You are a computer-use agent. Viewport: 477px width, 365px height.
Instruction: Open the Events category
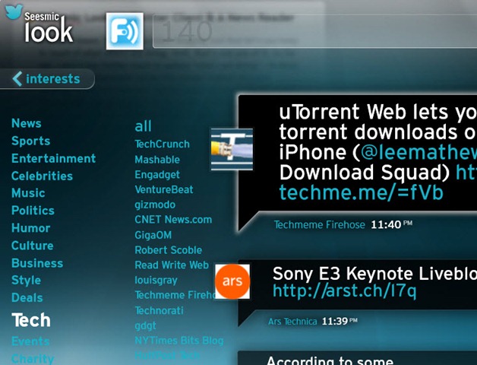click(x=30, y=341)
